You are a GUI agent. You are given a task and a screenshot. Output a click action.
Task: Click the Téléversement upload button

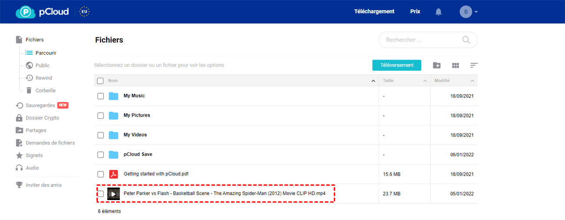397,65
